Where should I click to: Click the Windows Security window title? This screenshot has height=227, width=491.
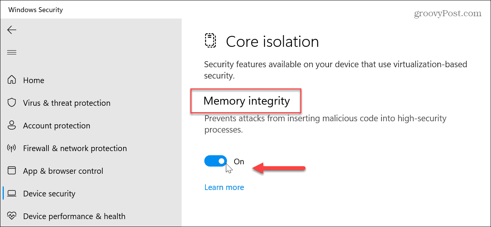point(36,10)
